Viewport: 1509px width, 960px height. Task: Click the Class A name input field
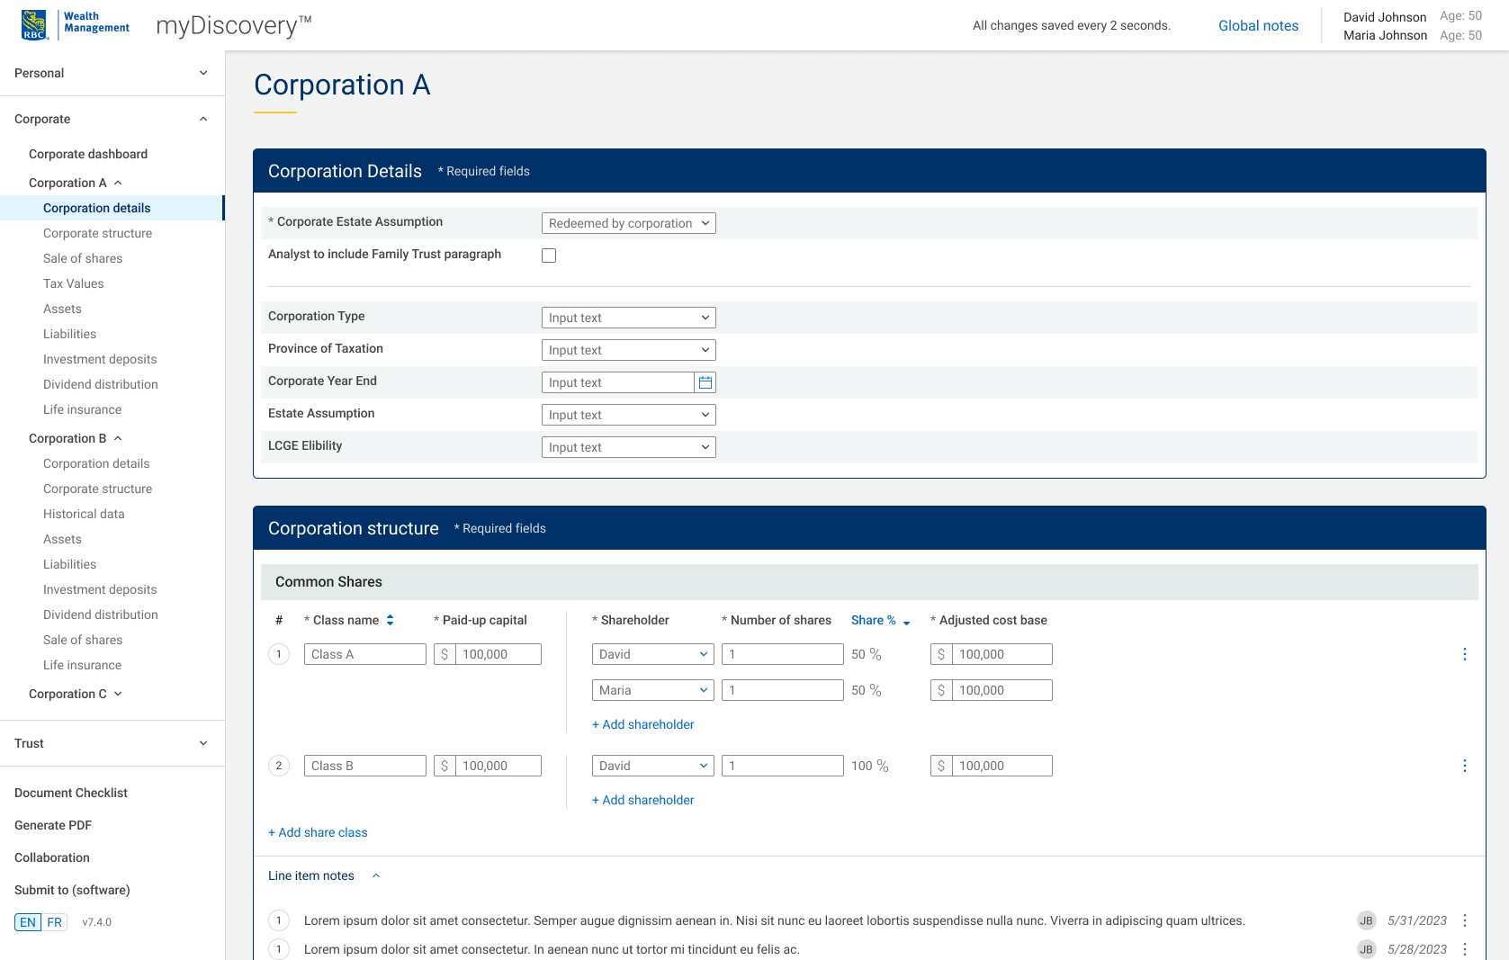[x=365, y=654]
